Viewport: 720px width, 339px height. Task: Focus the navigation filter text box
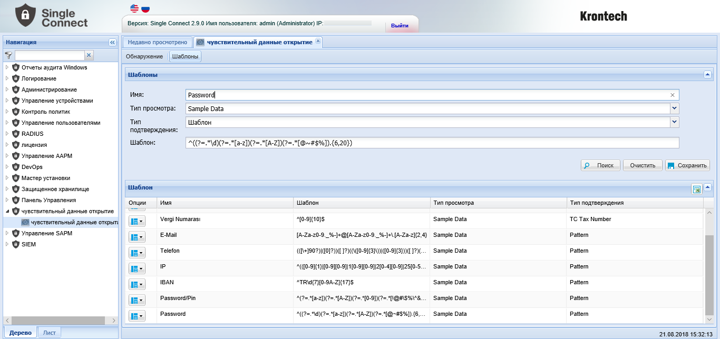pyautogui.click(x=50, y=55)
